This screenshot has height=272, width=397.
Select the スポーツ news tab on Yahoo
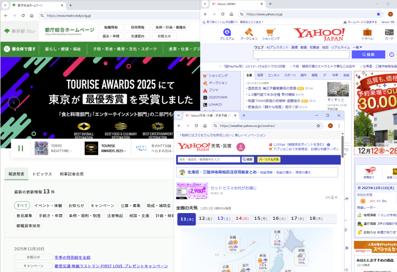pos(290,75)
